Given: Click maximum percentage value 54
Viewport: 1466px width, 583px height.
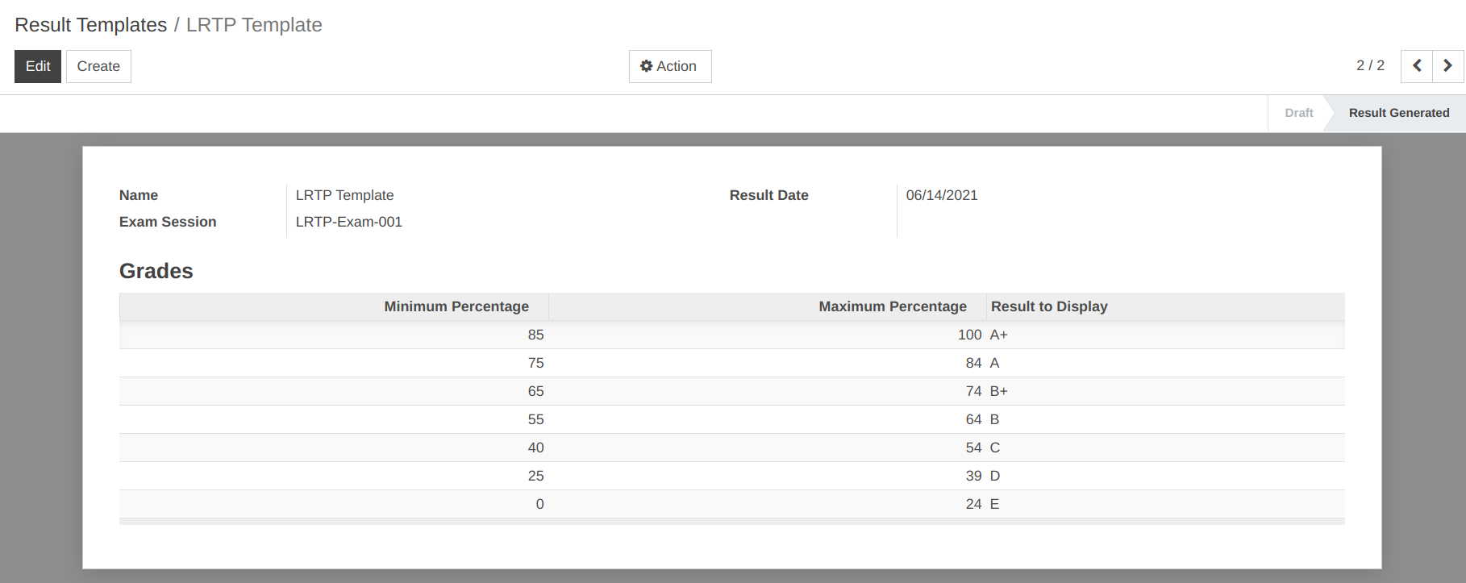Looking at the screenshot, I should click(x=973, y=448).
